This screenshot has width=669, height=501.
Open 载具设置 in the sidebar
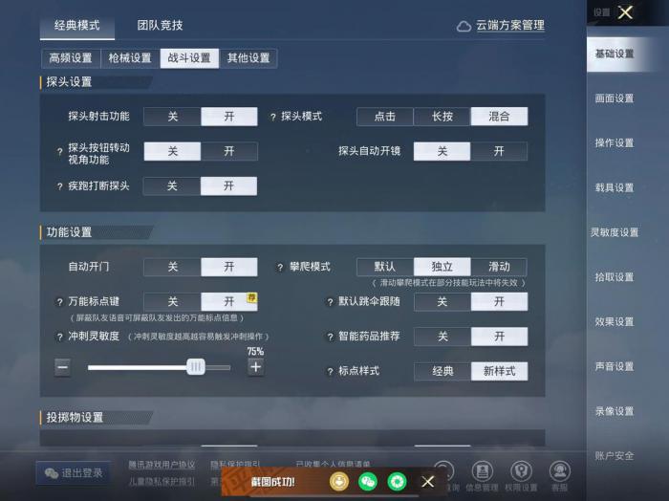pos(615,187)
